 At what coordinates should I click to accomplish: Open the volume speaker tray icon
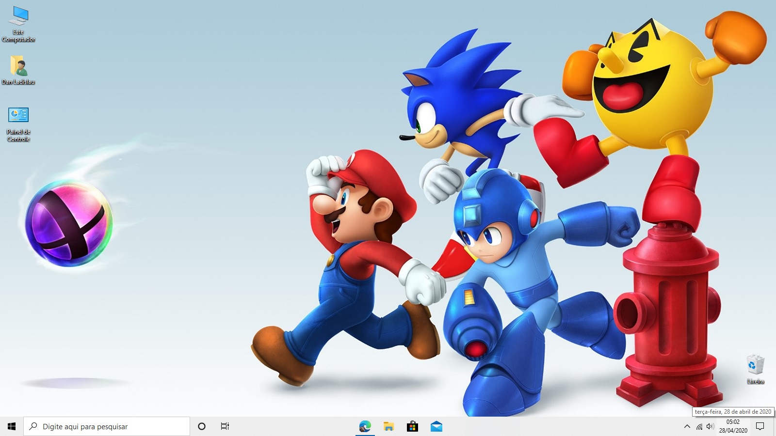(710, 426)
